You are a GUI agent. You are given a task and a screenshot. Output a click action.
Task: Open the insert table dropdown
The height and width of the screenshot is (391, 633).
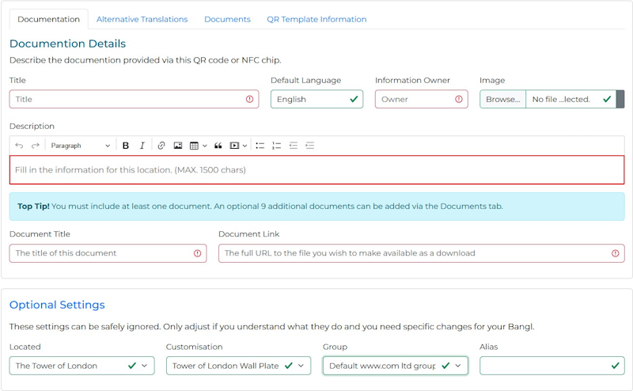click(198, 146)
